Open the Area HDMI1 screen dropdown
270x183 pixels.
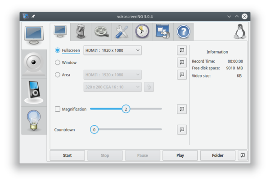click(x=112, y=75)
